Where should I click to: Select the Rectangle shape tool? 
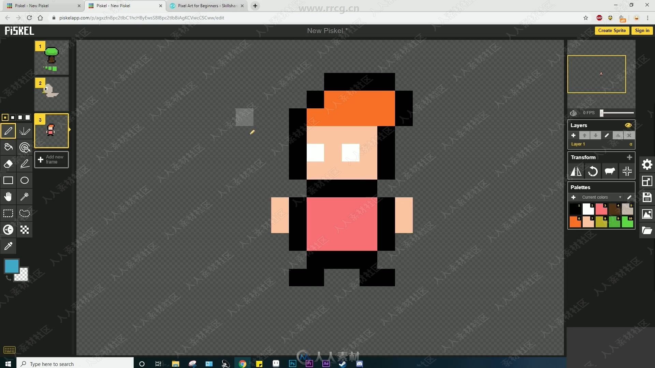click(8, 180)
